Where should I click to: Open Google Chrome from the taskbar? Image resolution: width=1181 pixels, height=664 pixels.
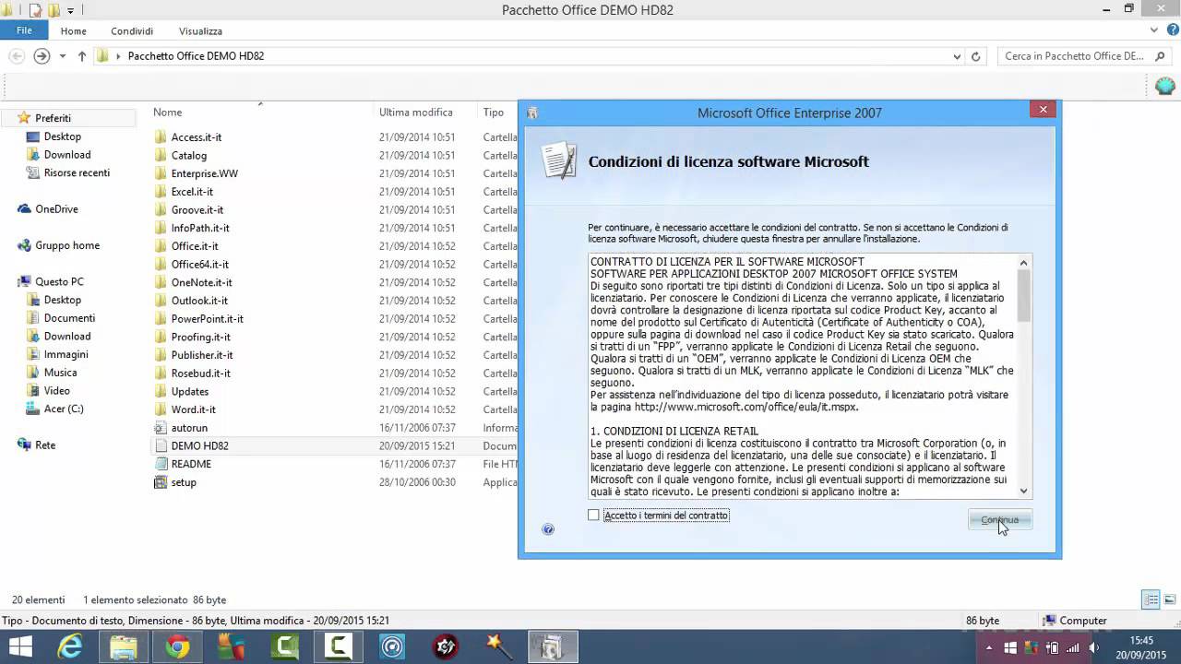pyautogui.click(x=177, y=647)
